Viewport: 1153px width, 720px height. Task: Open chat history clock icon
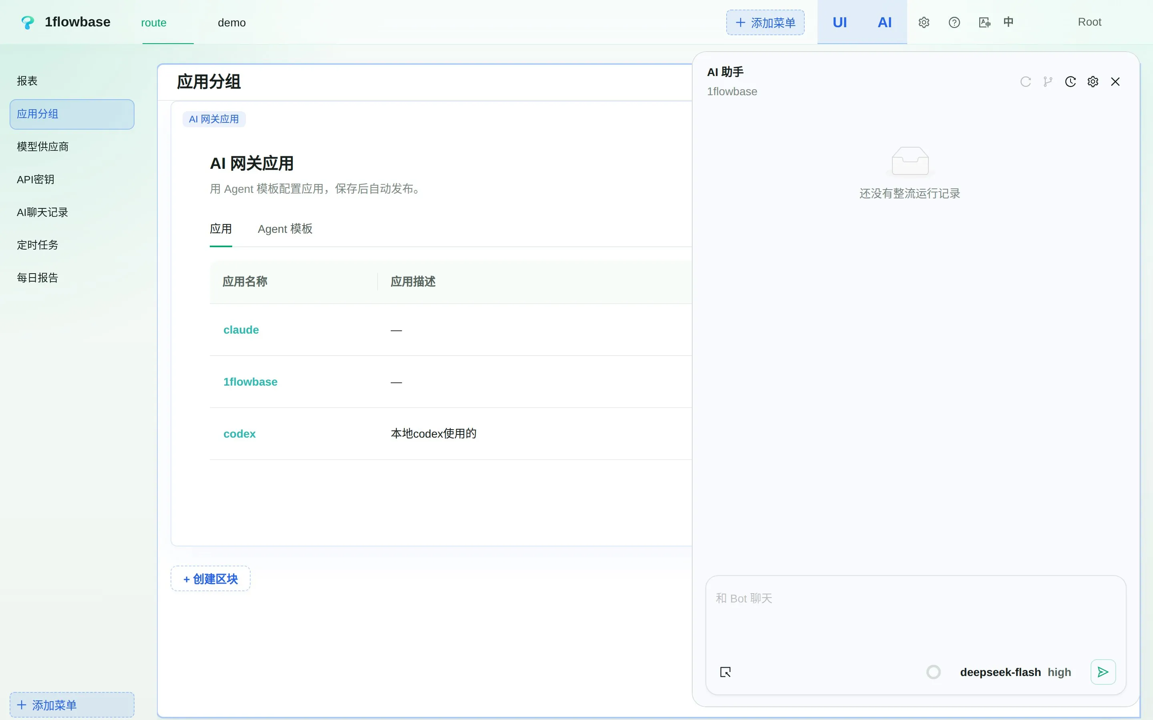click(x=1071, y=82)
